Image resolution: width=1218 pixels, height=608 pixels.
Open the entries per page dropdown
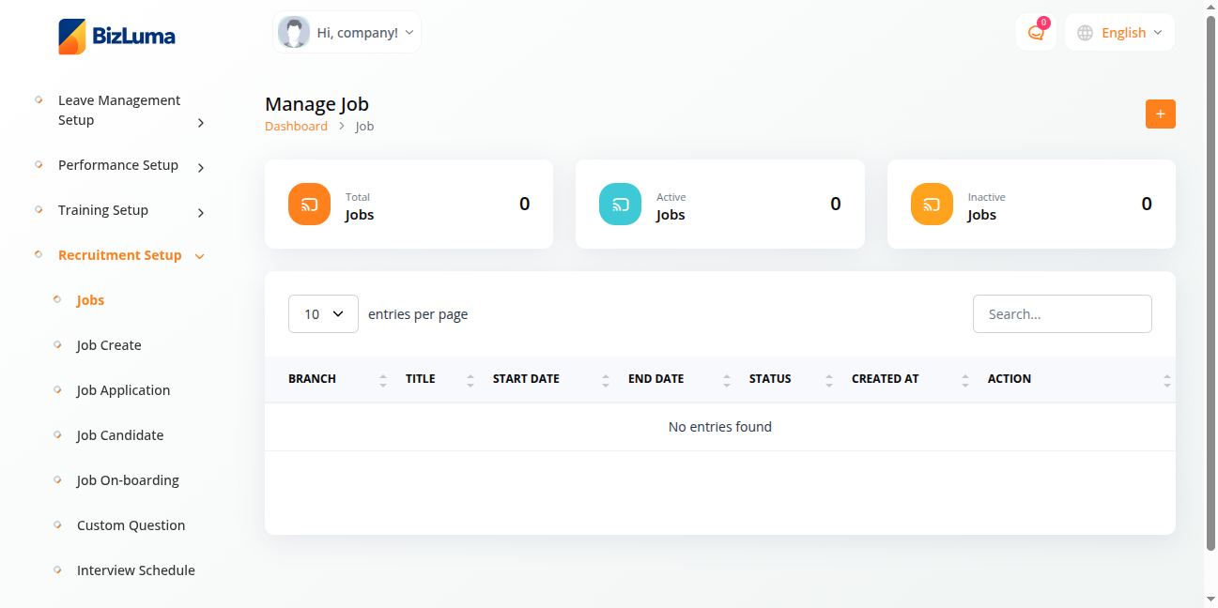323,314
